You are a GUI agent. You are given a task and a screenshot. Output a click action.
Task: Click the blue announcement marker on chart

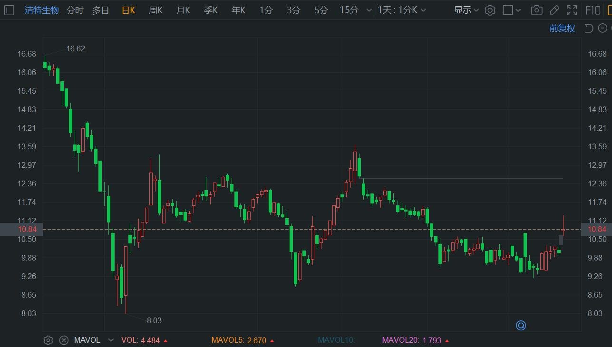(x=521, y=326)
